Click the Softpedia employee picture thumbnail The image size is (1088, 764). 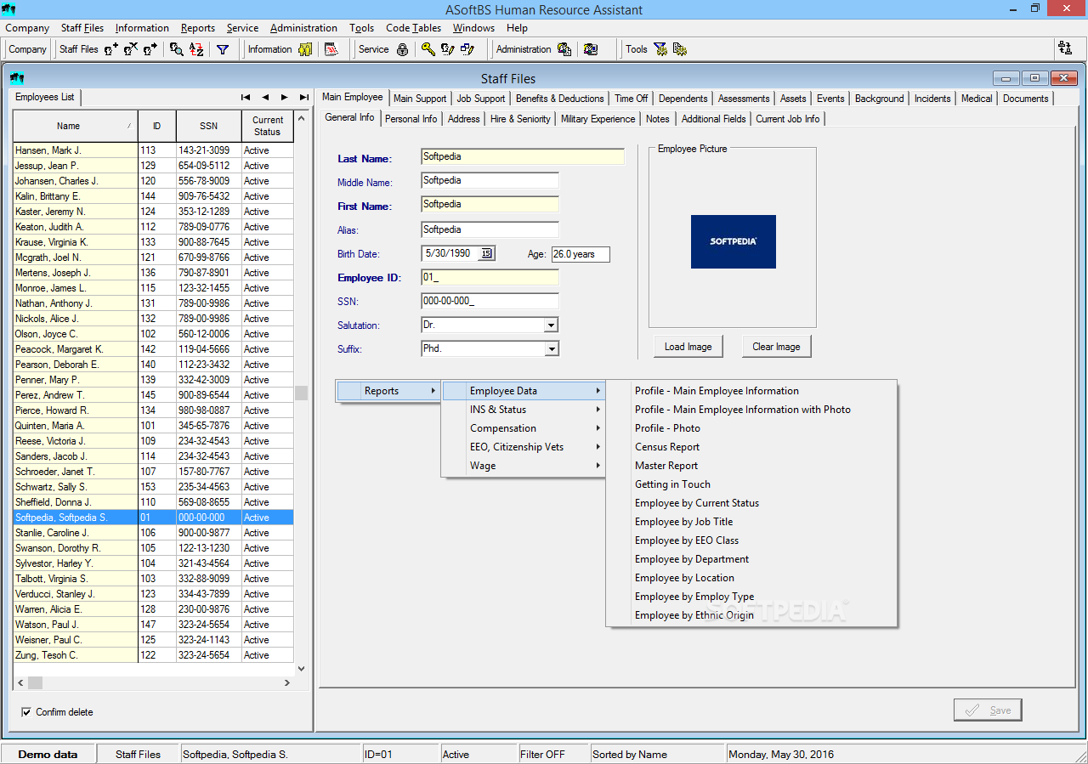coord(733,241)
